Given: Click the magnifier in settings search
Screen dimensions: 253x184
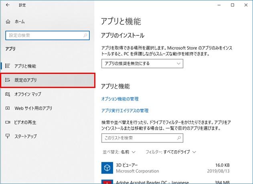Looking at the screenshot, I should pyautogui.click(x=85, y=35).
